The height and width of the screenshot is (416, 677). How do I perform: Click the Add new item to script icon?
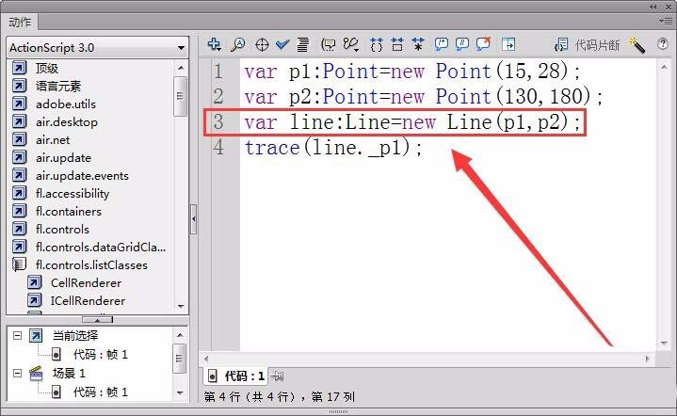214,44
